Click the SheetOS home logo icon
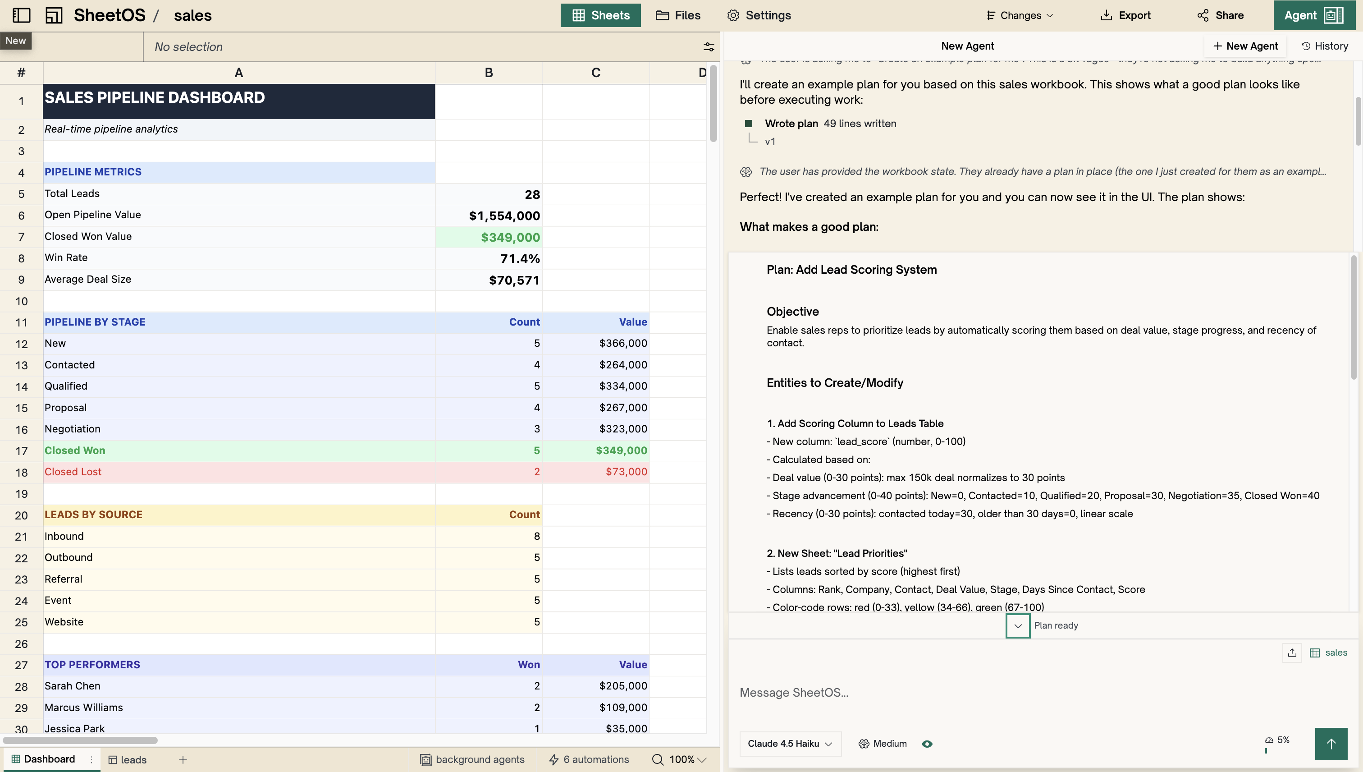This screenshot has width=1363, height=772. click(54, 15)
